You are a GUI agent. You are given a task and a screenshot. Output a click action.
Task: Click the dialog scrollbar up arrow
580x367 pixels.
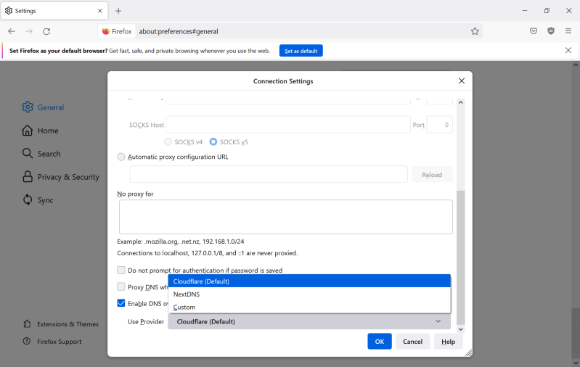460,102
